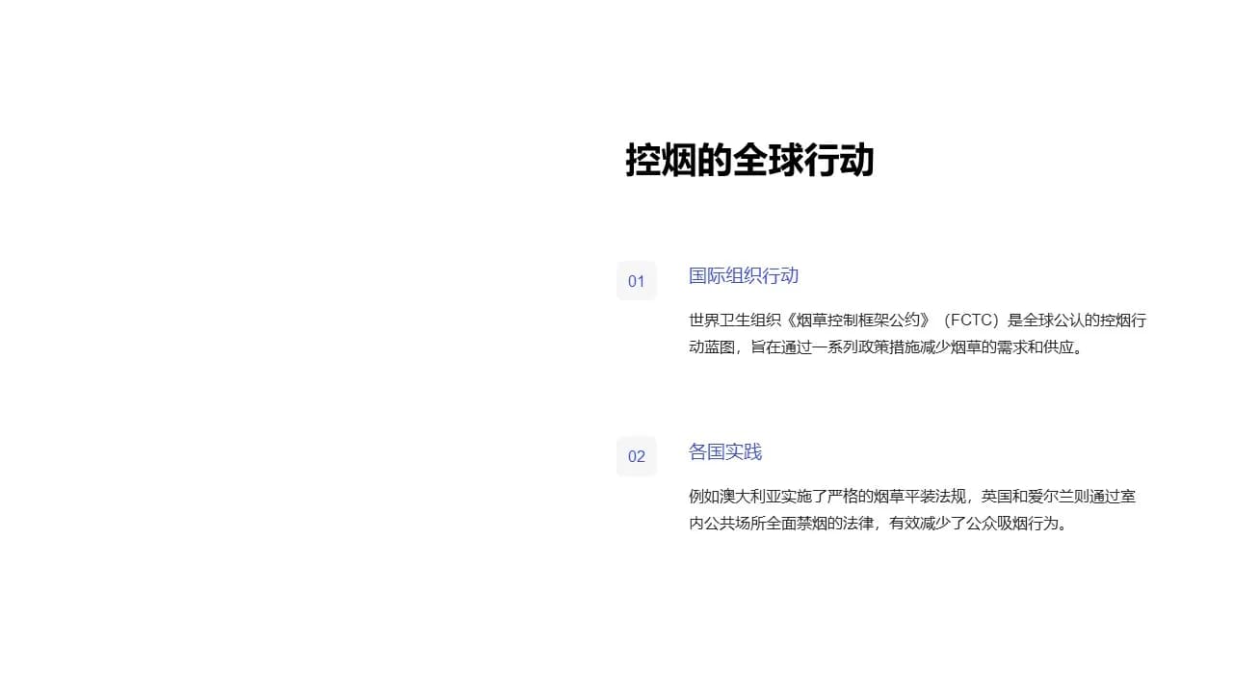Click the heading 各国实践

(725, 452)
